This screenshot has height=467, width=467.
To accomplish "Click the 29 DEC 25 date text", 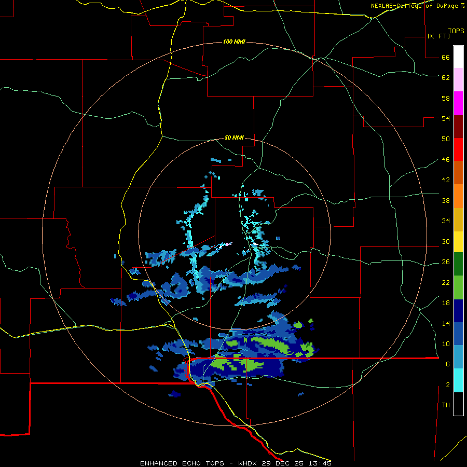I will [x=282, y=463].
